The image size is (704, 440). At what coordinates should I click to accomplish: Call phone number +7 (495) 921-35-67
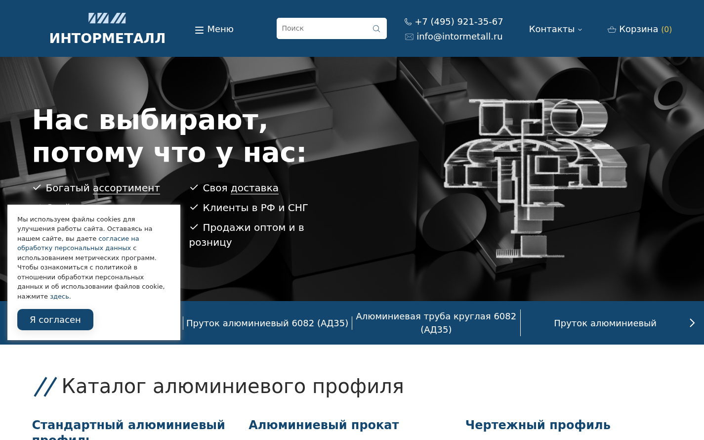point(459,22)
